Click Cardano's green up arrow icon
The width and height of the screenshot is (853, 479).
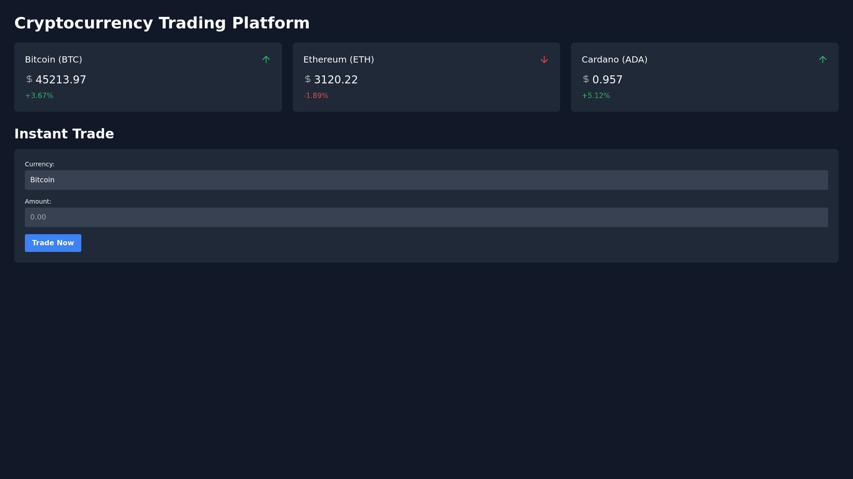822,59
